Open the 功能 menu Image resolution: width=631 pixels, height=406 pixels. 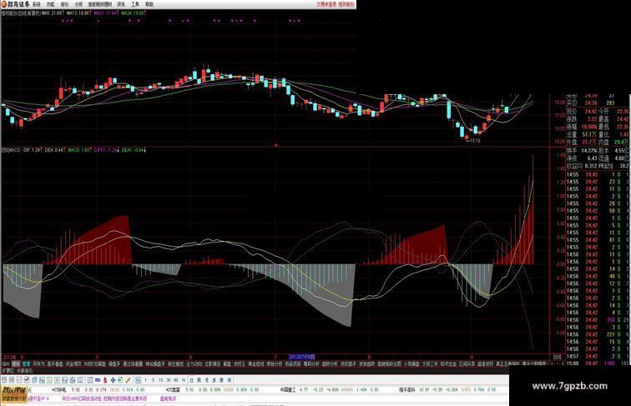[x=50, y=4]
